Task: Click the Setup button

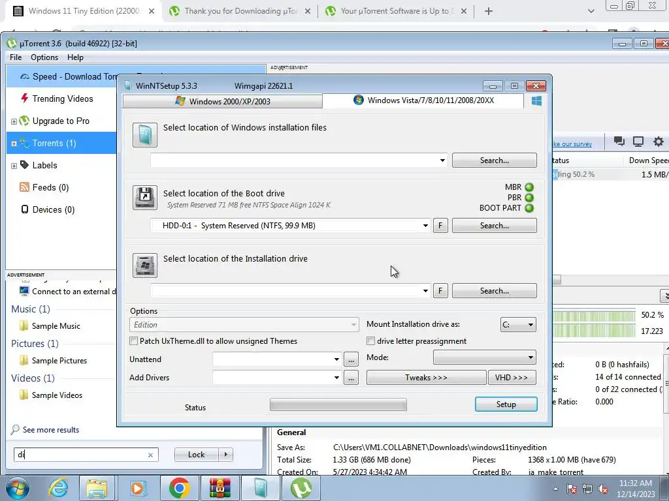Action: click(506, 404)
